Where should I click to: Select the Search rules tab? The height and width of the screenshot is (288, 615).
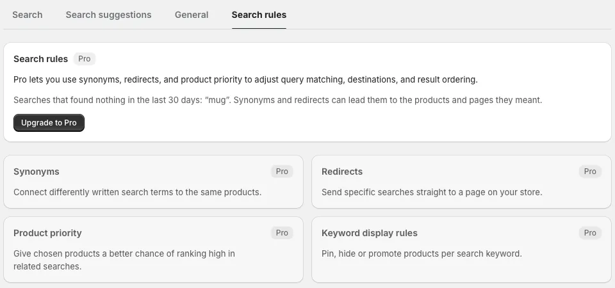259,15
